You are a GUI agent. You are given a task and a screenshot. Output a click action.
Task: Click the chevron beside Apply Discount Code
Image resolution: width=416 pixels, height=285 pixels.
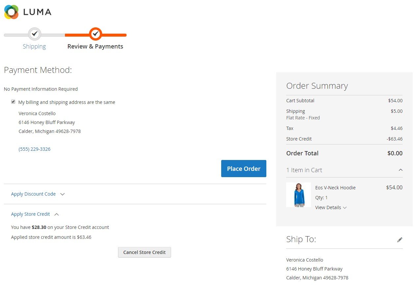point(62,194)
